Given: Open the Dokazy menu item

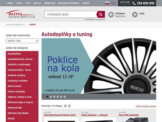Looking at the screenshot, I should pyautogui.click(x=37, y=3).
